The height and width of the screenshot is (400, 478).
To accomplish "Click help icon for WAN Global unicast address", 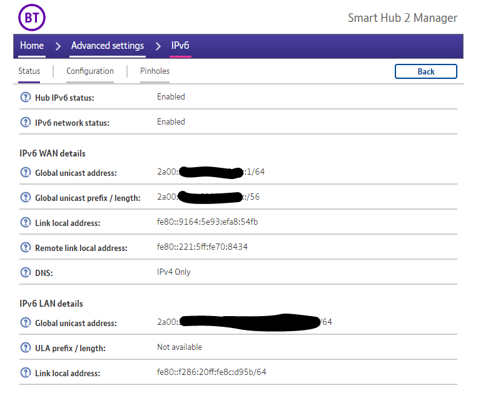I will point(26,173).
